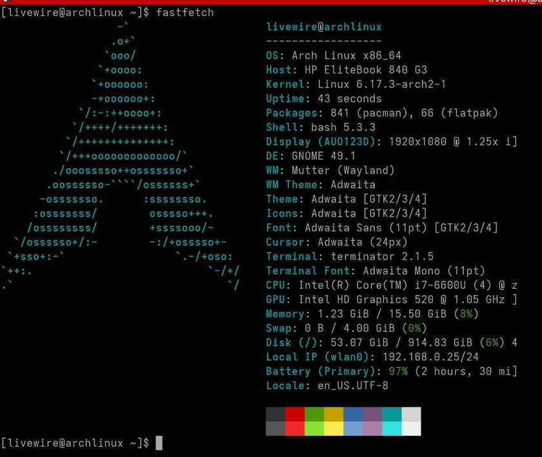
Task: Click the dark blue color block
Action: point(354,414)
